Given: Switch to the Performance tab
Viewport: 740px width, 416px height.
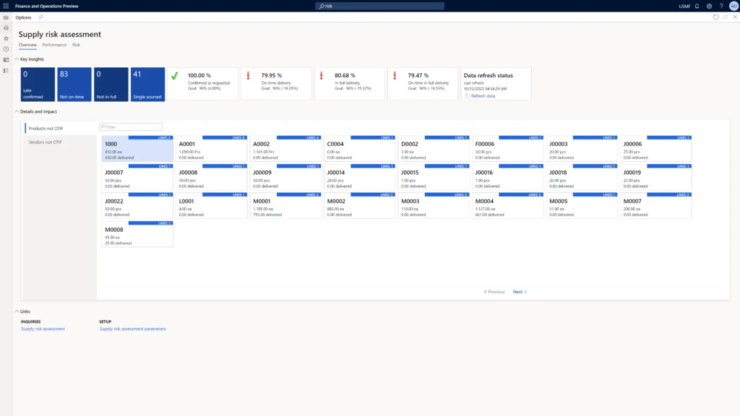Looking at the screenshot, I should [54, 44].
